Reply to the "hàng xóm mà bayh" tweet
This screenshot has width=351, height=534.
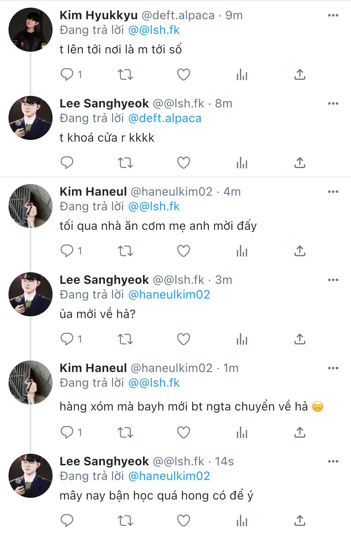[67, 433]
